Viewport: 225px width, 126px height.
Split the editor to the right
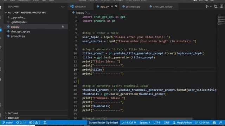point(221,6)
